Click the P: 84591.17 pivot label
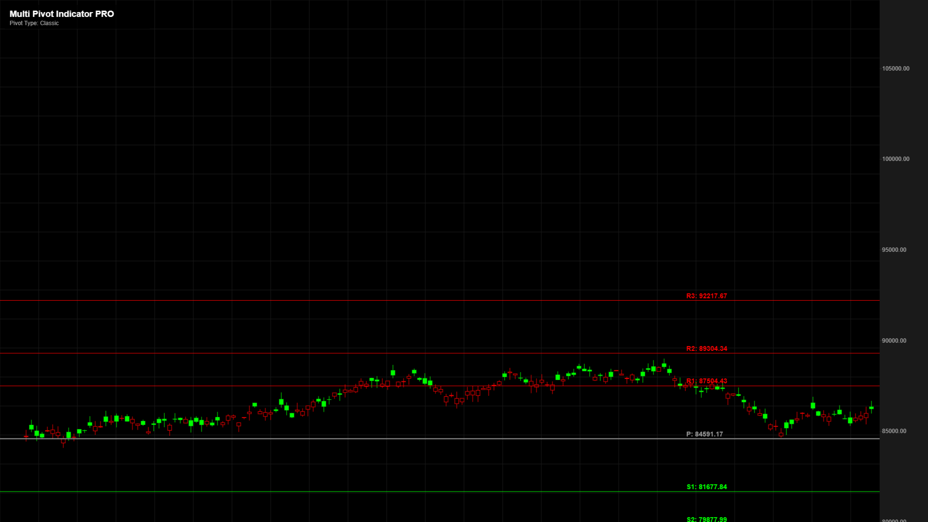This screenshot has width=928, height=522. point(704,434)
